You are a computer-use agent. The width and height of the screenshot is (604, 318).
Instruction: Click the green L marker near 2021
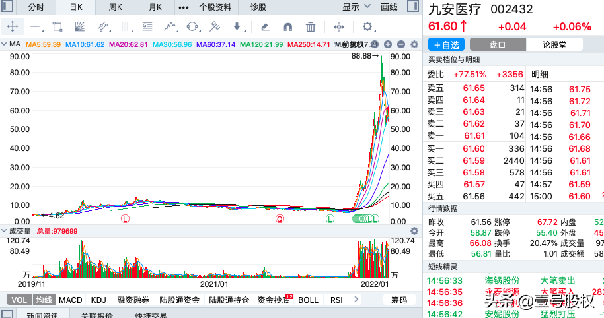(330, 219)
